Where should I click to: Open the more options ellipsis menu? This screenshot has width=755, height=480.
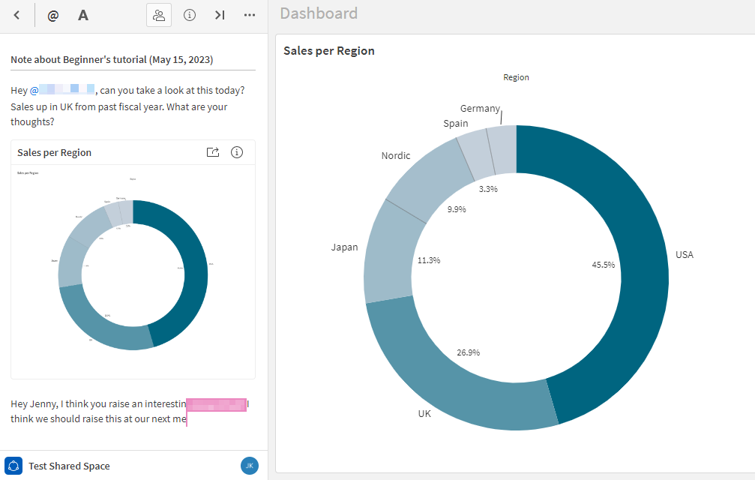point(250,16)
